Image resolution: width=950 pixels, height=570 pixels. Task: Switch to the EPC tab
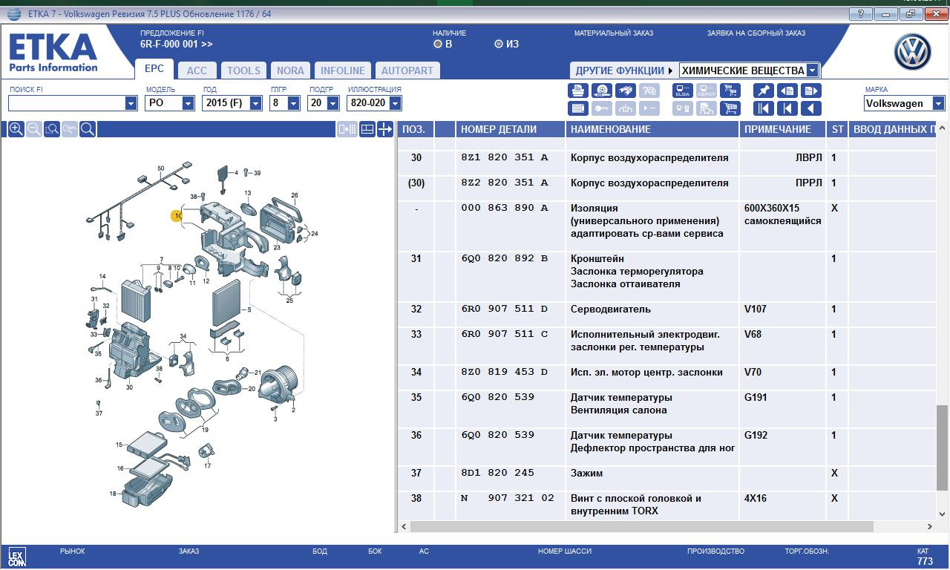154,68
